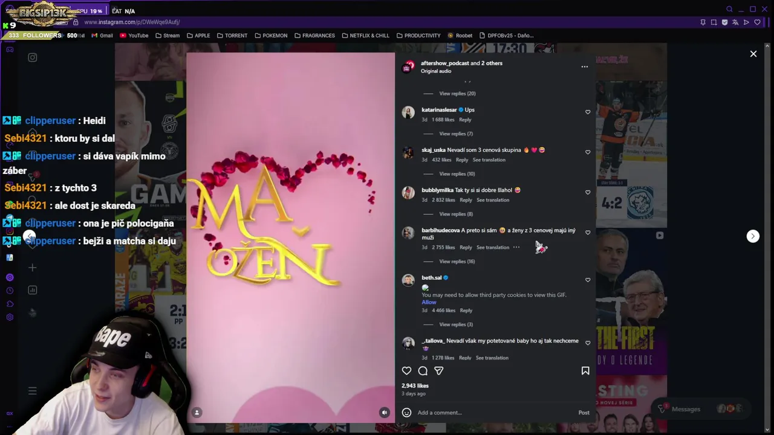Open the TORRENT bookmarks folder
The width and height of the screenshot is (774, 435).
tap(232, 36)
